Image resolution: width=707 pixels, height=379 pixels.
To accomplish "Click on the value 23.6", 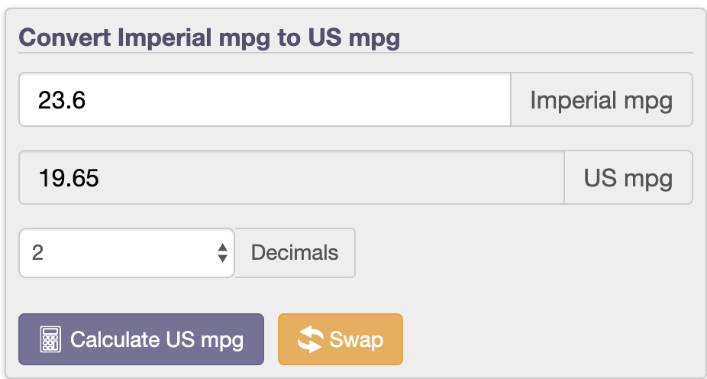I will [x=61, y=99].
